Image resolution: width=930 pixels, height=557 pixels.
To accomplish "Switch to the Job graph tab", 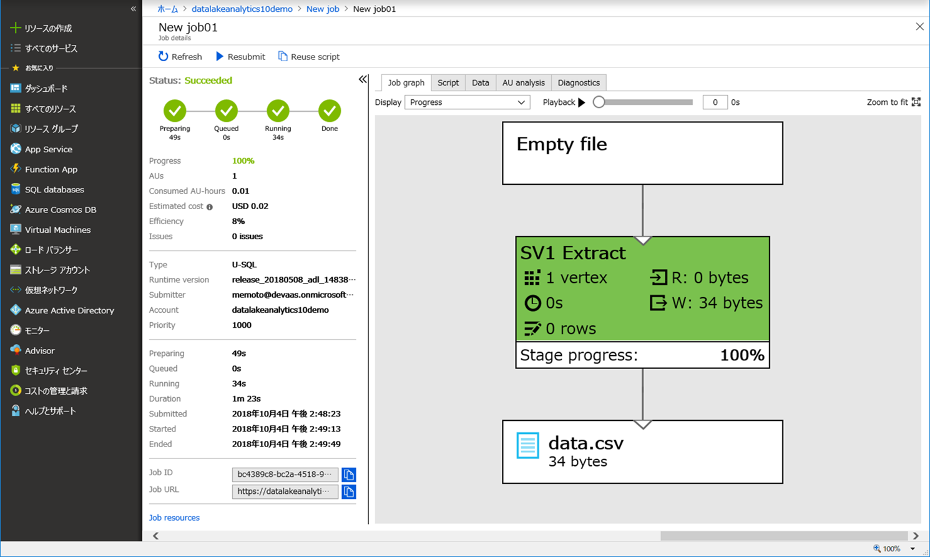I will [406, 82].
